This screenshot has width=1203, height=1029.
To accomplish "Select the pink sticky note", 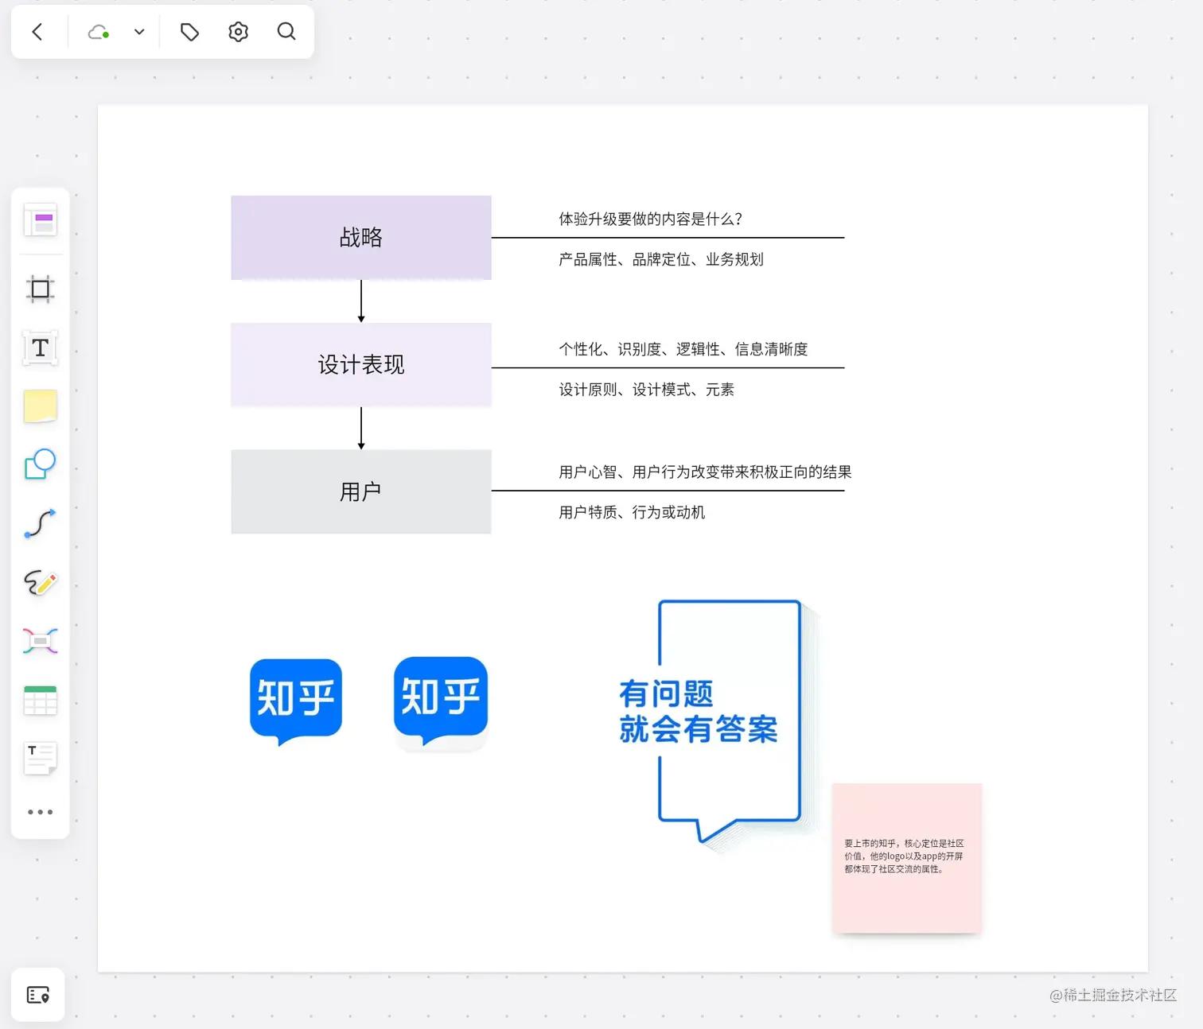I will 907,858.
